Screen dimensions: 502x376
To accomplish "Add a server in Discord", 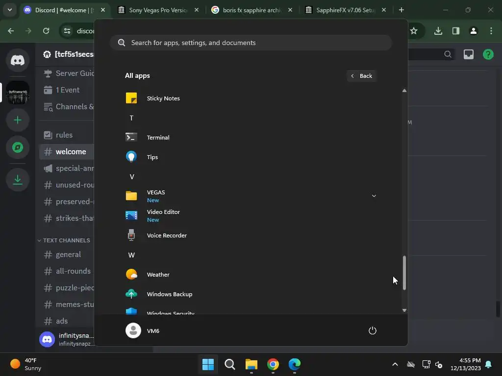I will tap(18, 120).
